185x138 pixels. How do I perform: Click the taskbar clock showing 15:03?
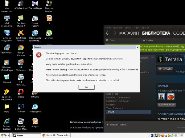tap(181, 136)
